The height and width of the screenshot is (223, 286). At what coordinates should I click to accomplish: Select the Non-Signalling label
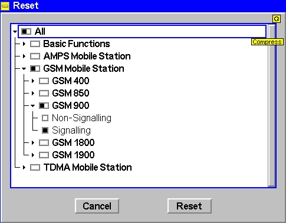point(81,118)
